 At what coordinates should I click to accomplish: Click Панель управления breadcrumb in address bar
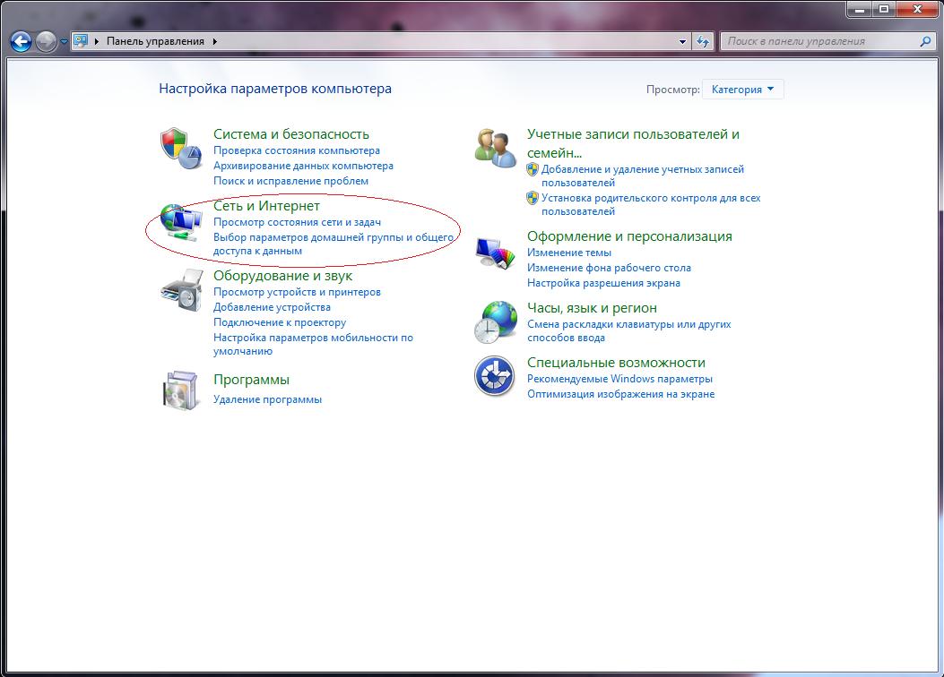click(x=155, y=41)
